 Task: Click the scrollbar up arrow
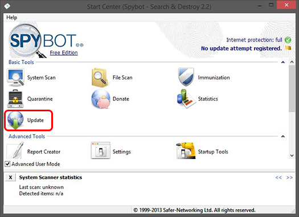tap(292, 62)
